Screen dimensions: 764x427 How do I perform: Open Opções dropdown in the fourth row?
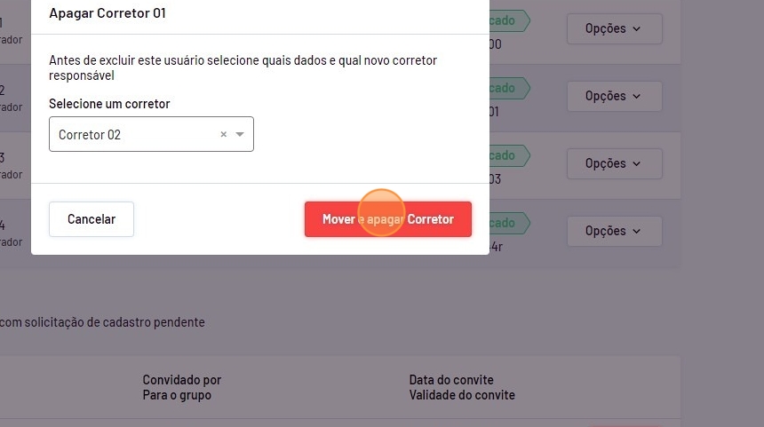614,231
